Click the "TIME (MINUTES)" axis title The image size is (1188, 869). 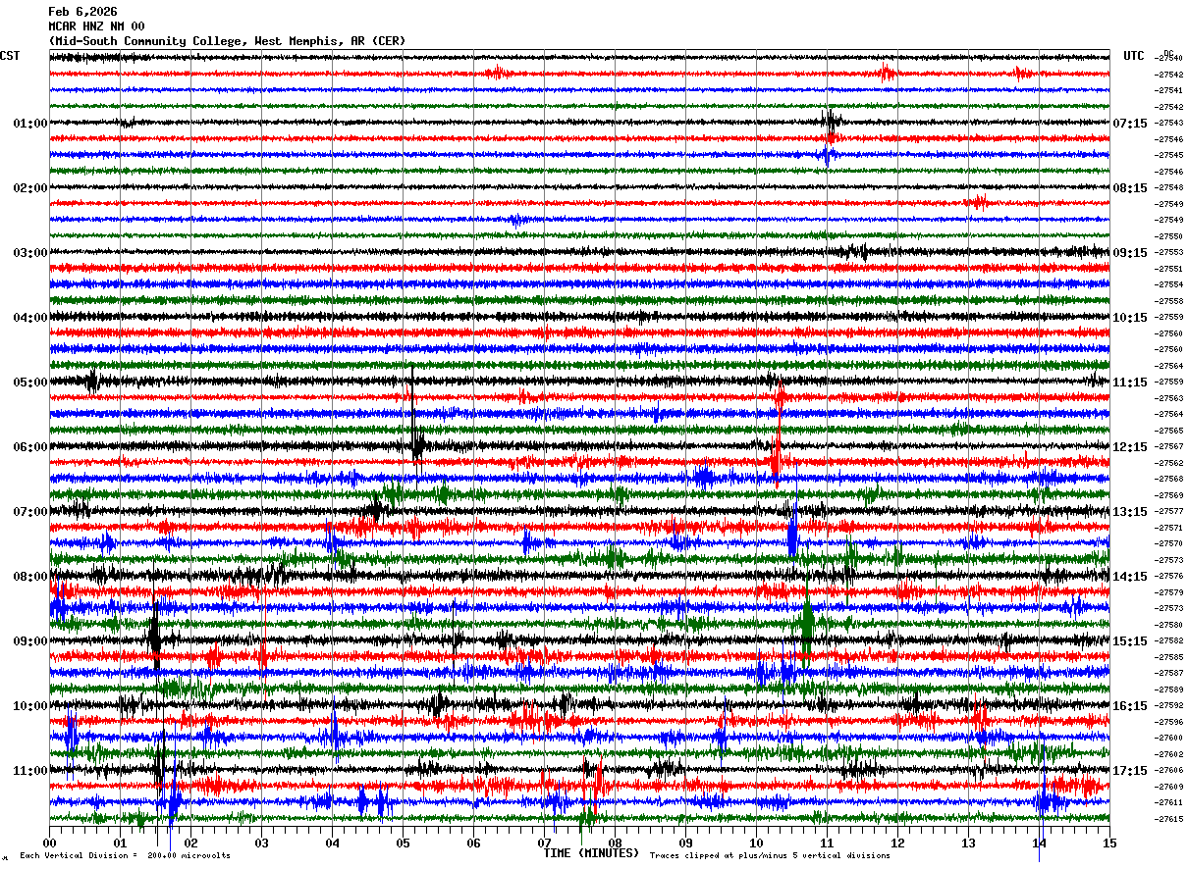591,853
